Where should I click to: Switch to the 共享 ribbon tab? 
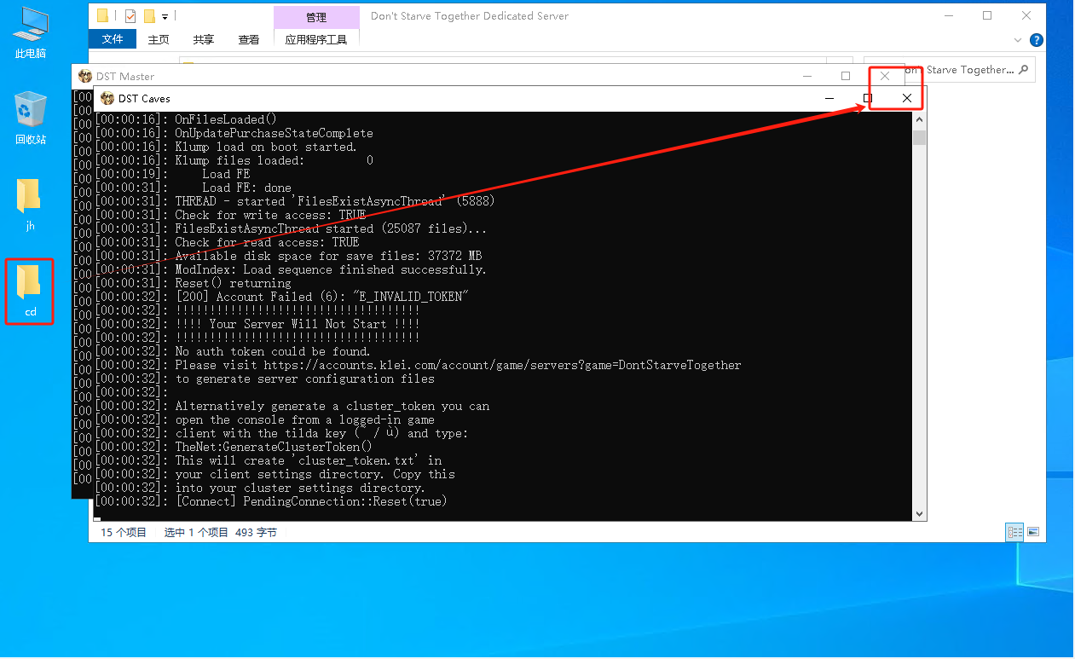pos(204,39)
